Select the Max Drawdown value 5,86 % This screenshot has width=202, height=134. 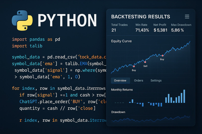tap(178, 30)
